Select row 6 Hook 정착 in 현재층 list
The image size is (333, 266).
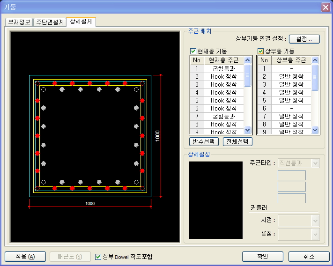pyautogui.click(x=224, y=108)
